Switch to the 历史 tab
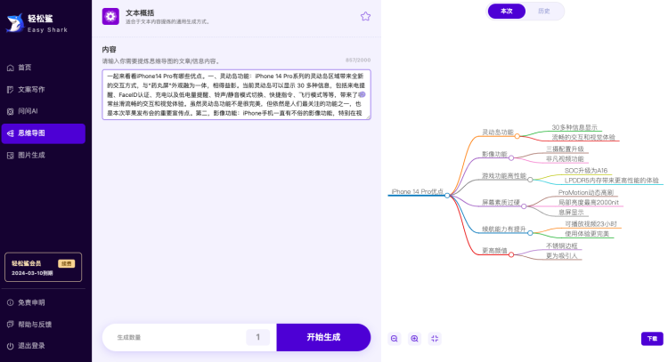This screenshot has width=668, height=362. (x=544, y=11)
